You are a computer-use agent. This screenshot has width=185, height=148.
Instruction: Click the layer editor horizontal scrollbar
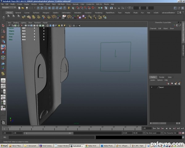pos(159,123)
